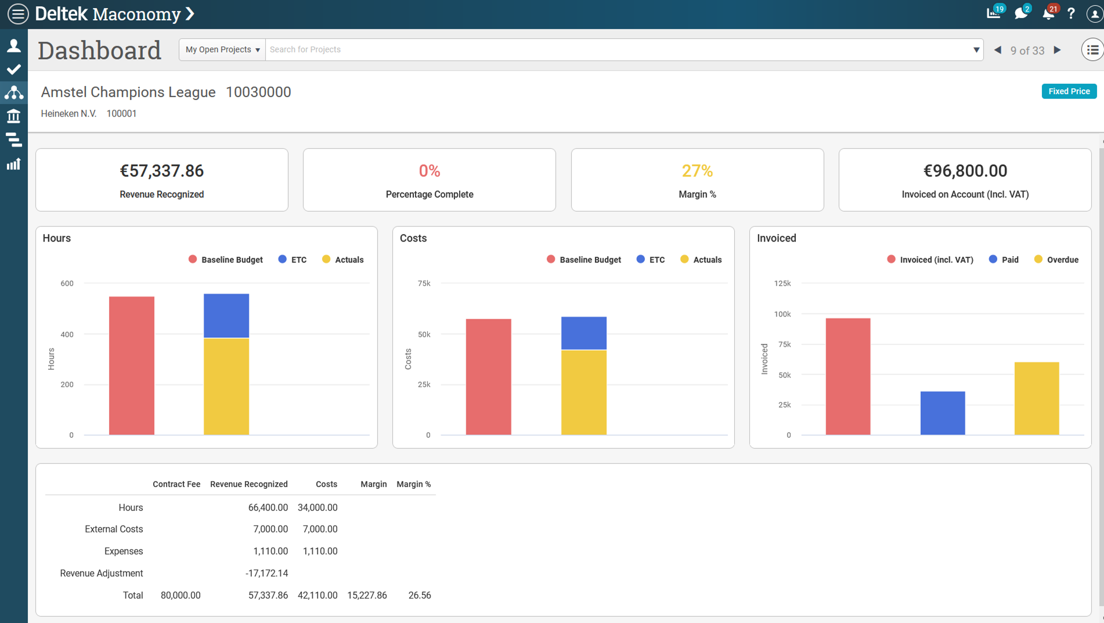Image resolution: width=1104 pixels, height=623 pixels.
Task: Select the Revenue Adjustment row label
Action: point(102,573)
